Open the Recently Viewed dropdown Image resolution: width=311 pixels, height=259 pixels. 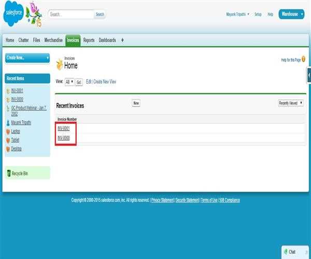click(291, 103)
